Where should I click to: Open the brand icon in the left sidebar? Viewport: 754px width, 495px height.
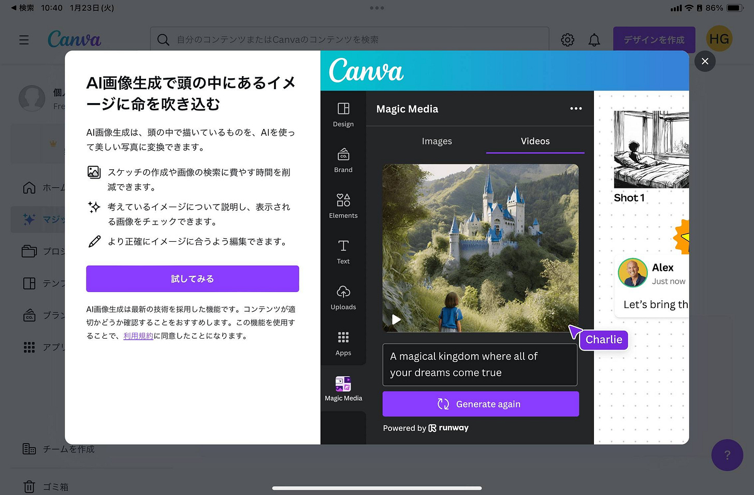30,315
